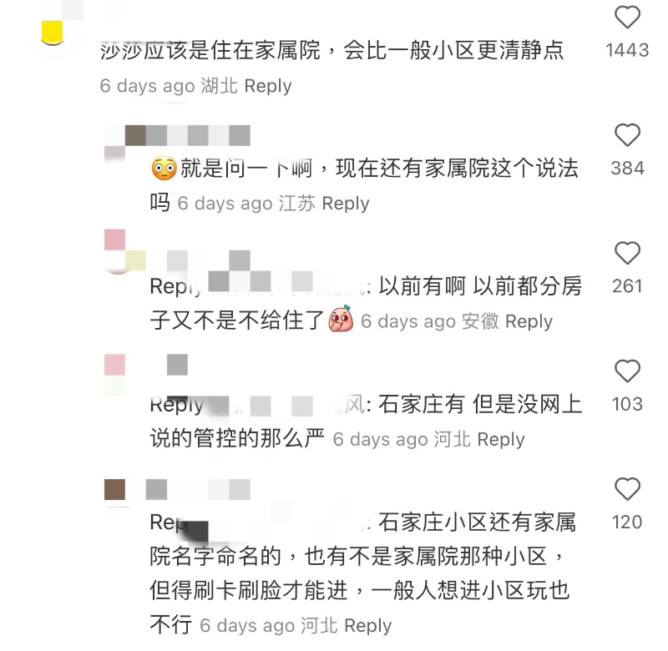Reply to the 湖北 top comment

pyautogui.click(x=268, y=86)
